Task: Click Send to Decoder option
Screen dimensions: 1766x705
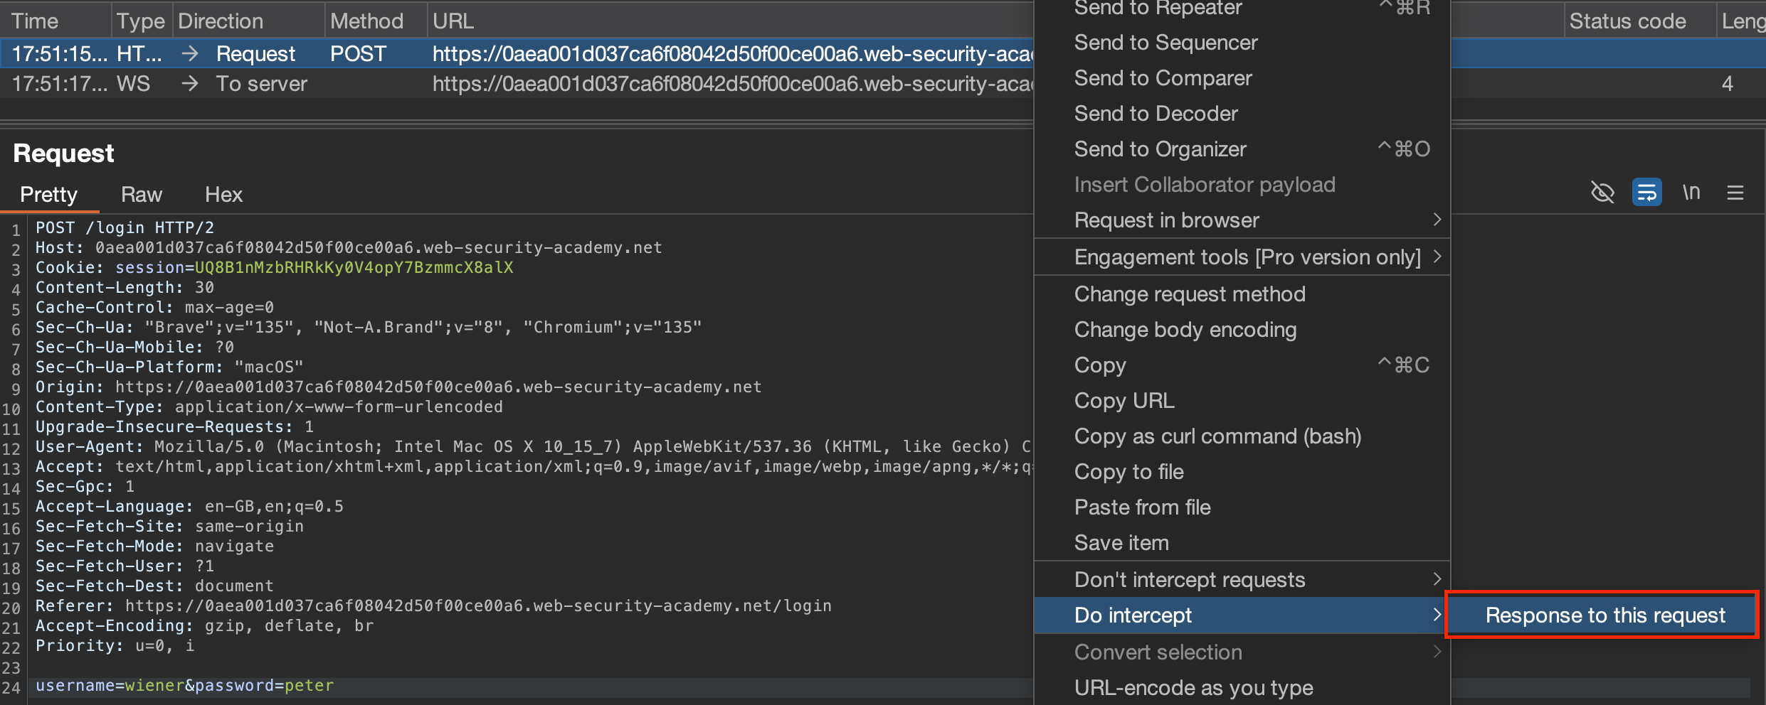Action: point(1156,114)
